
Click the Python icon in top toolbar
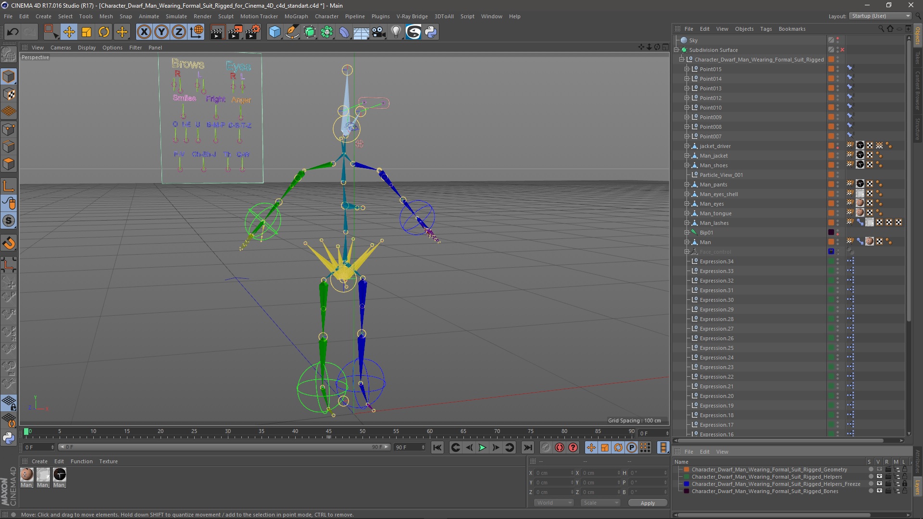[x=431, y=32]
